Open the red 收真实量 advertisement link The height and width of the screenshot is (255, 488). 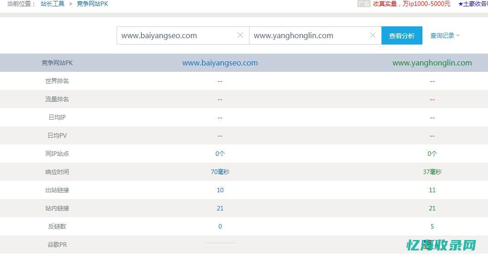412,4
